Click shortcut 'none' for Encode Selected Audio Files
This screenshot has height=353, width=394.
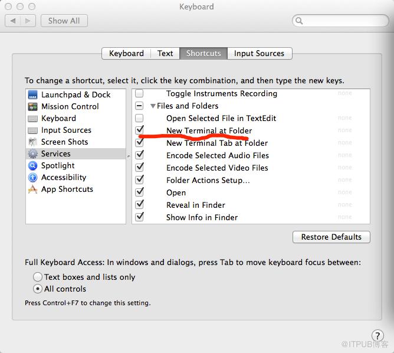(344, 155)
